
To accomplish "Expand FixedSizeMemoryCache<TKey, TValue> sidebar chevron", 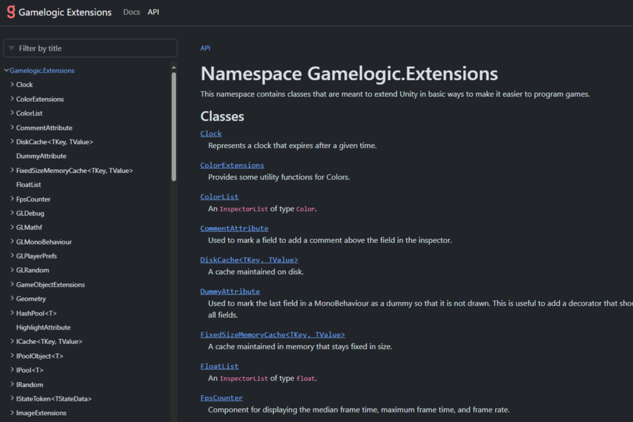I will [x=12, y=170].
